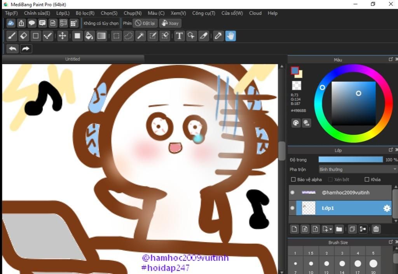Select the Fill rectangle tool
This screenshot has width=398, height=274.
77,36
